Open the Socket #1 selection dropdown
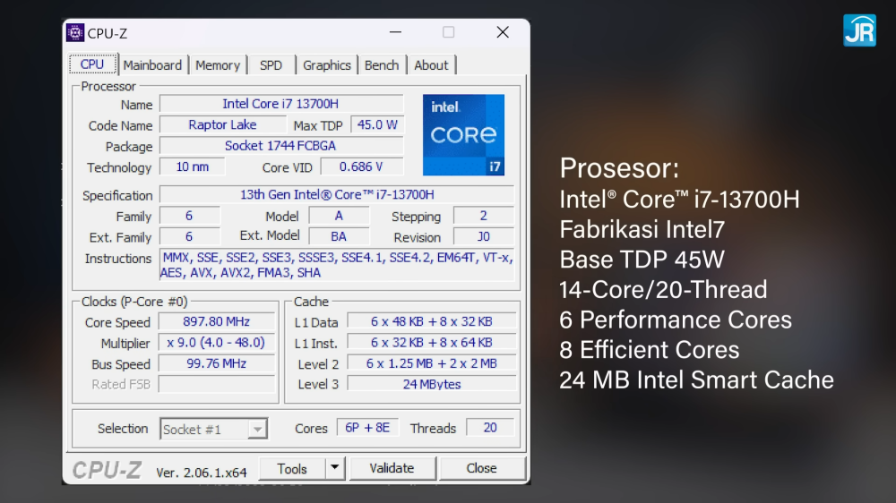The height and width of the screenshot is (503, 896). coord(214,430)
